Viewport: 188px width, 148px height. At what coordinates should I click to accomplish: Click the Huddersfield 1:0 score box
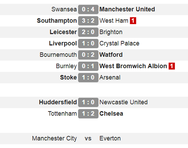(x=88, y=103)
